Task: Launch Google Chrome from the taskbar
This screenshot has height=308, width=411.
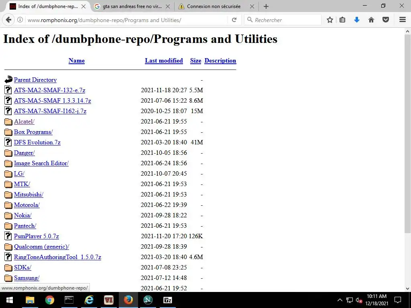Action: coord(49,300)
